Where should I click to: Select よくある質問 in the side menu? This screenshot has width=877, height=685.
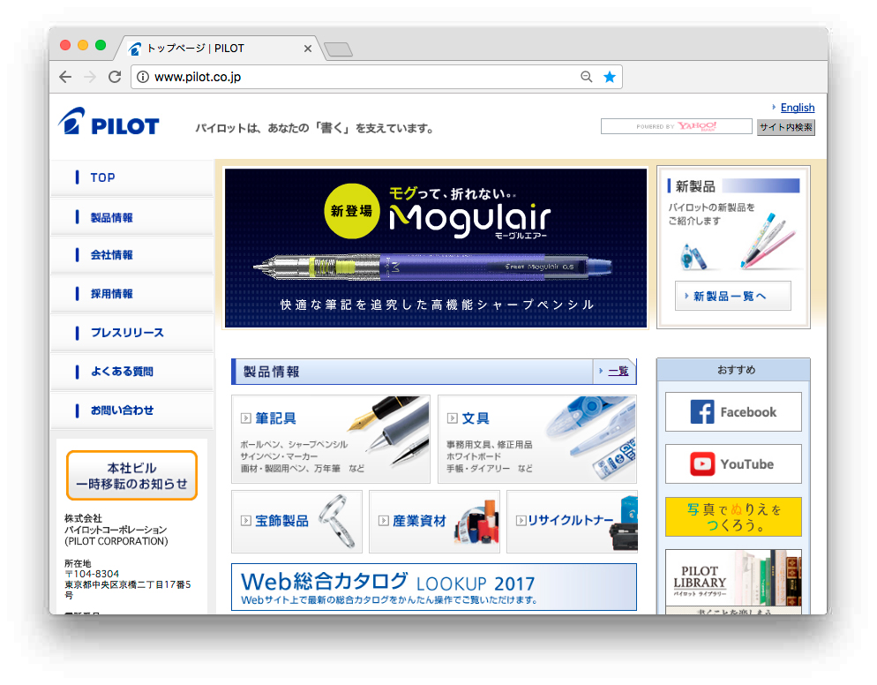(x=132, y=371)
